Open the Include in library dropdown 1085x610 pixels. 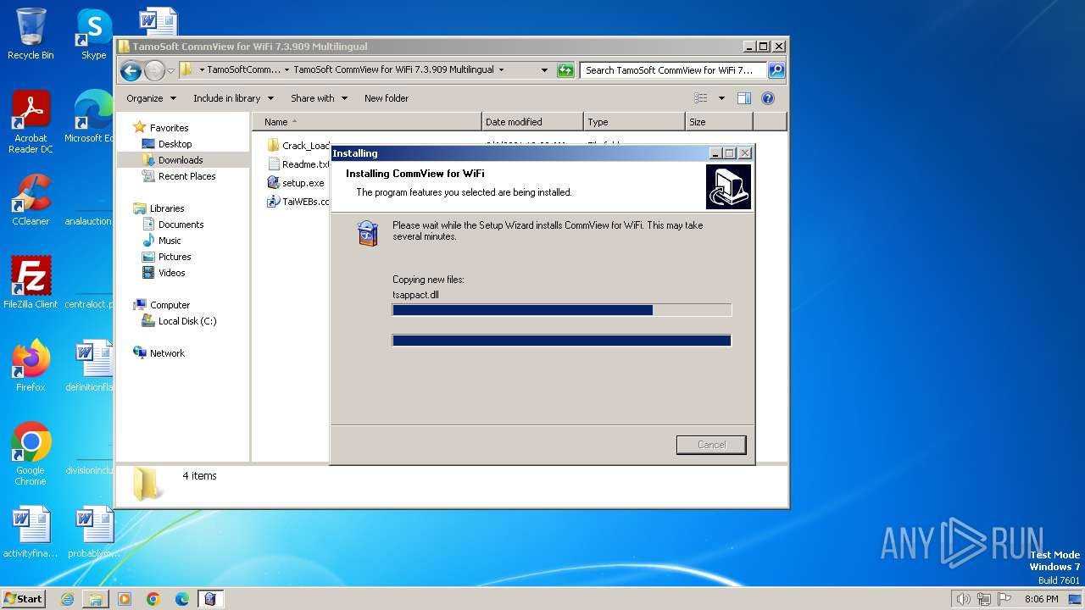tap(233, 98)
